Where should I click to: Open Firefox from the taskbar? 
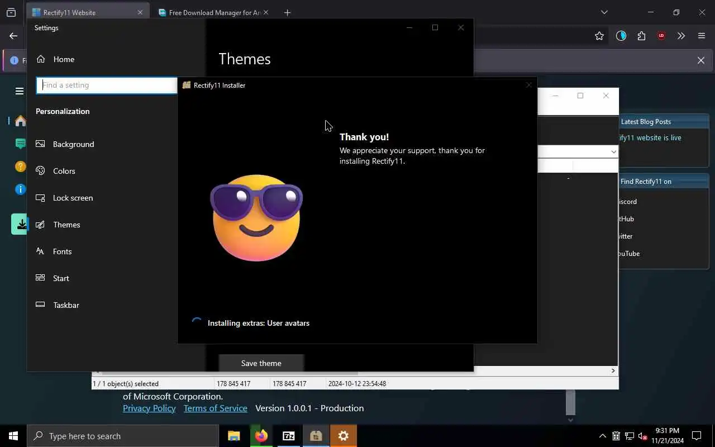(261, 436)
